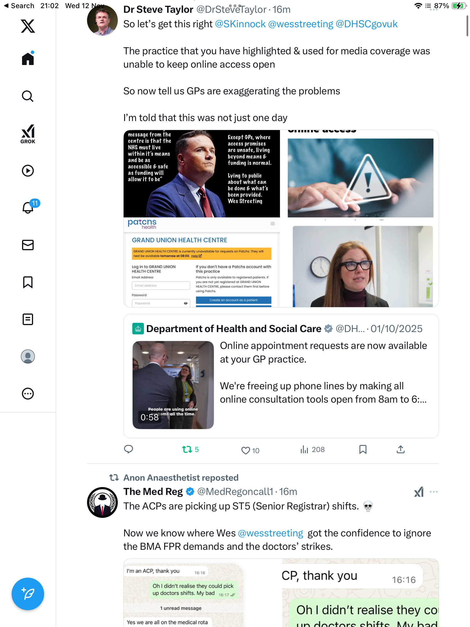Screen dimensions: 470x627
Task: Open the Grok sidebar icon
Action: pyautogui.click(x=28, y=134)
